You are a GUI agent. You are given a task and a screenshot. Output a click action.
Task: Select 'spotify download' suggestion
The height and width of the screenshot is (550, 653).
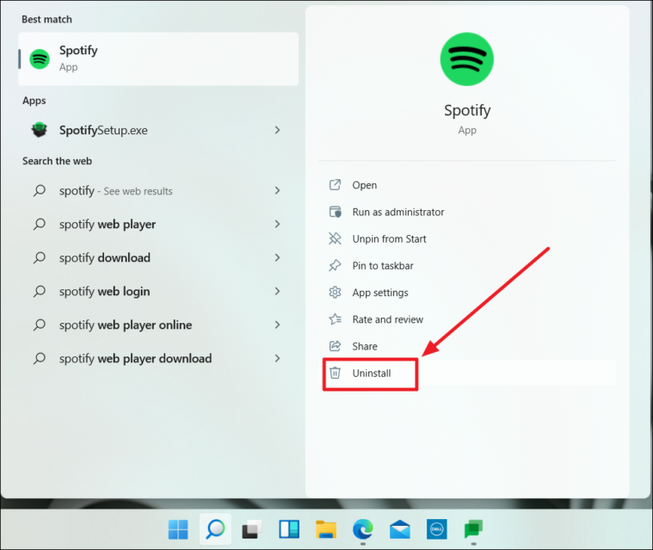click(158, 258)
